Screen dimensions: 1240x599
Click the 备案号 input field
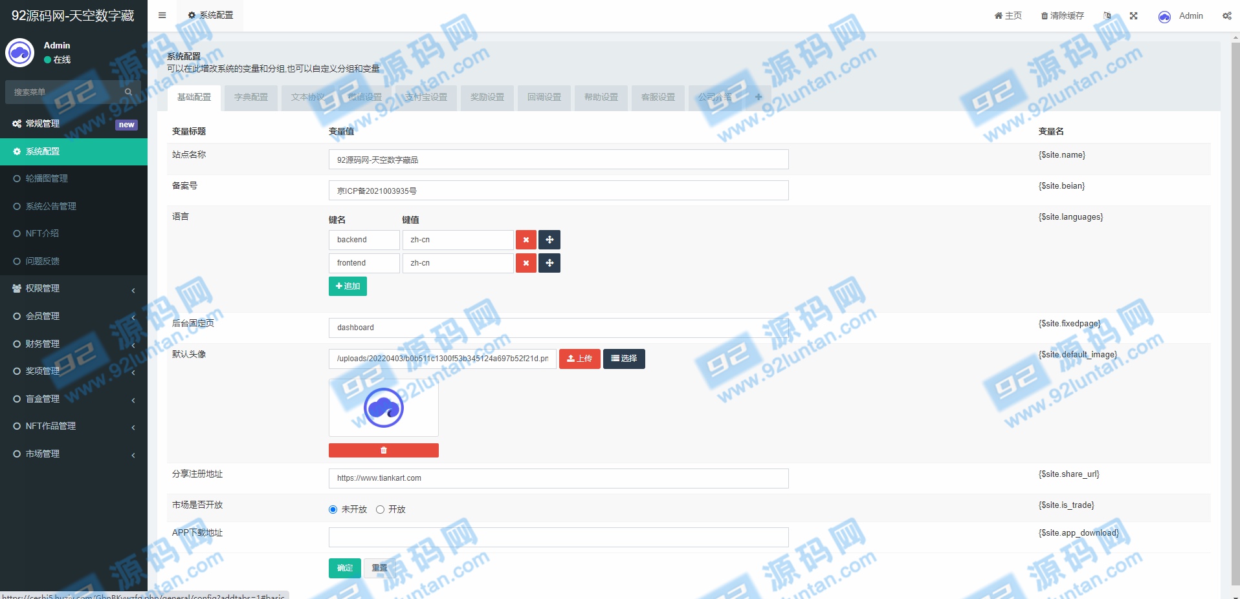559,191
